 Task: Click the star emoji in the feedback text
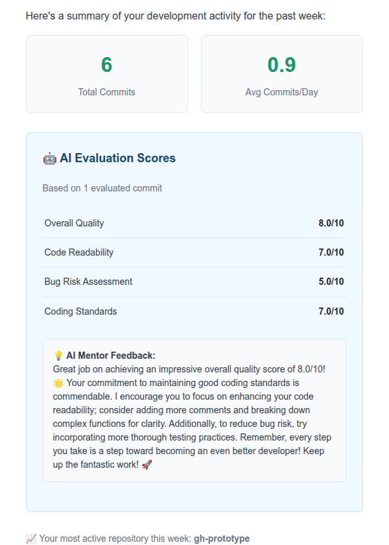coord(58,383)
